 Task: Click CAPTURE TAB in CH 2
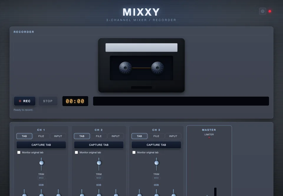click(99, 145)
